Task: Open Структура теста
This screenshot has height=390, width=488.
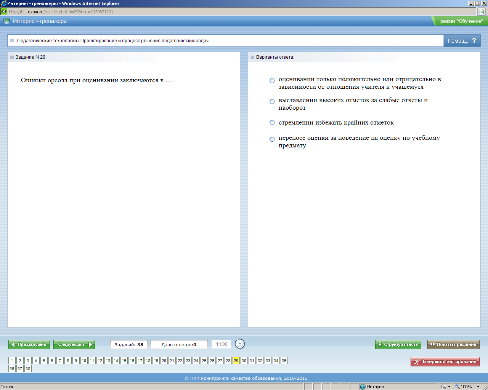Action: (x=398, y=344)
